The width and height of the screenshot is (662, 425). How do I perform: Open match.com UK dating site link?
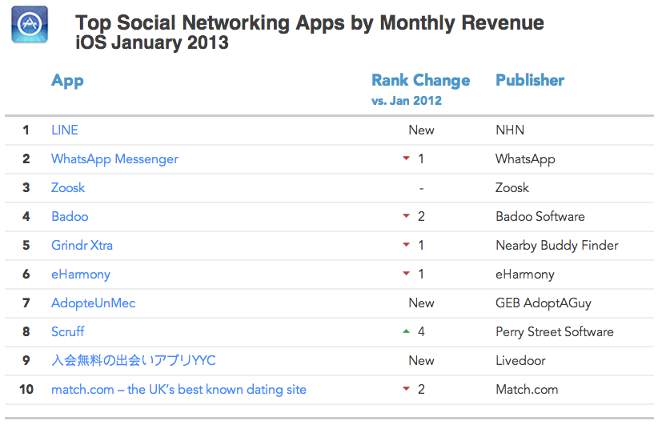[x=179, y=390]
